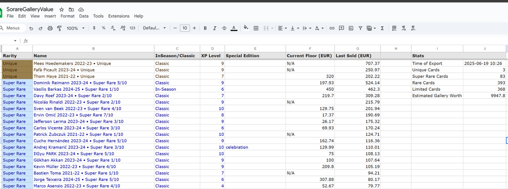508x189 pixels.
Task: Increase decimal places
Action: [123, 28]
